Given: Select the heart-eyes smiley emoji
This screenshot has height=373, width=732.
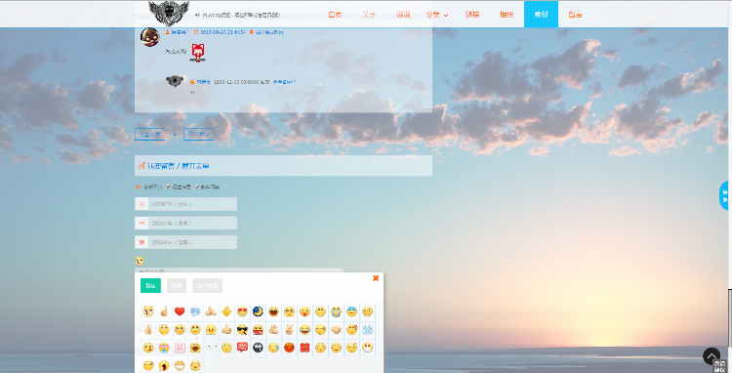Looking at the screenshot, I should (242, 311).
